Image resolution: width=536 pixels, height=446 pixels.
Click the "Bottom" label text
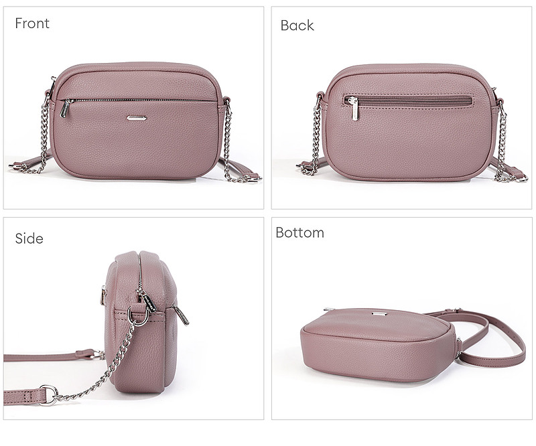pyautogui.click(x=299, y=233)
